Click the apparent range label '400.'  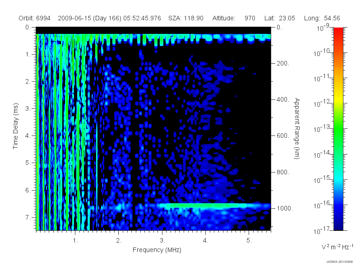[x=283, y=99]
